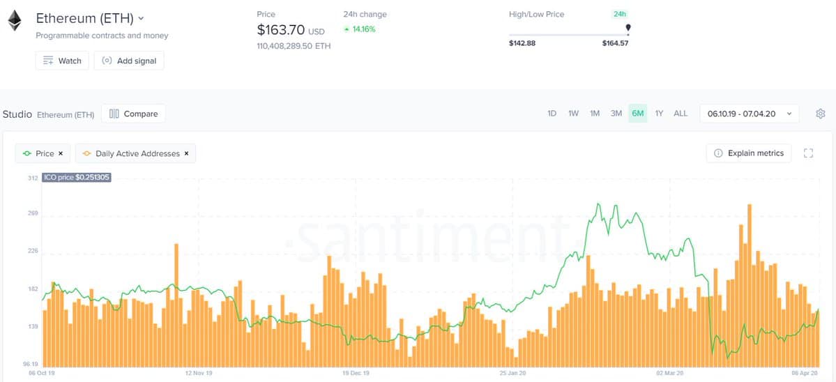Viewport: 836px width, 382px height.
Task: Click the 110,408,289.50 ETH supply text
Action: pos(294,46)
